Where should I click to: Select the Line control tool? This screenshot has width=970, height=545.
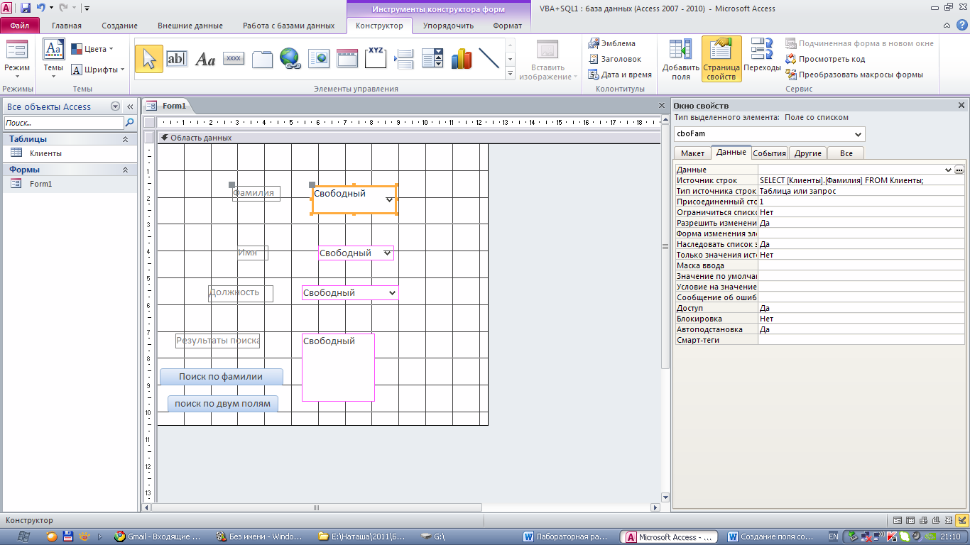tap(489, 60)
